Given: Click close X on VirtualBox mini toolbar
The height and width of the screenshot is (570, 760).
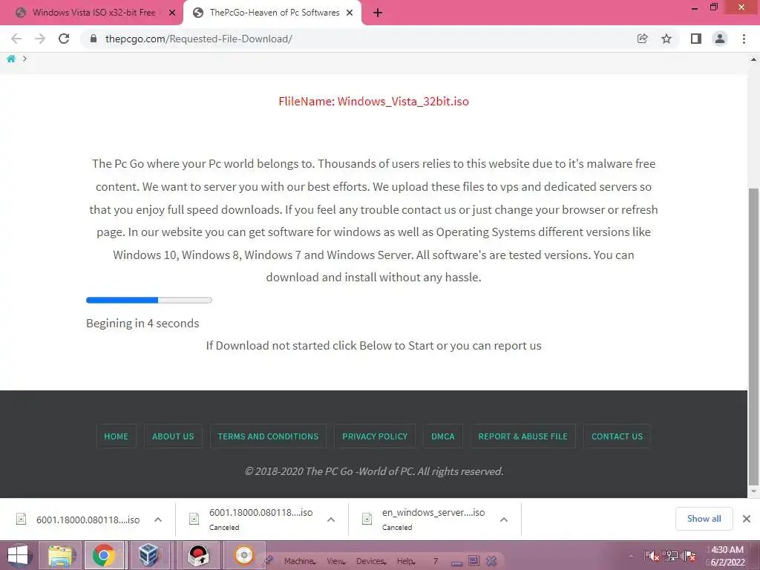Looking at the screenshot, I should coord(491,561).
